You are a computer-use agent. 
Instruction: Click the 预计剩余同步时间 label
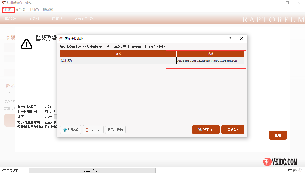(x=30, y=127)
